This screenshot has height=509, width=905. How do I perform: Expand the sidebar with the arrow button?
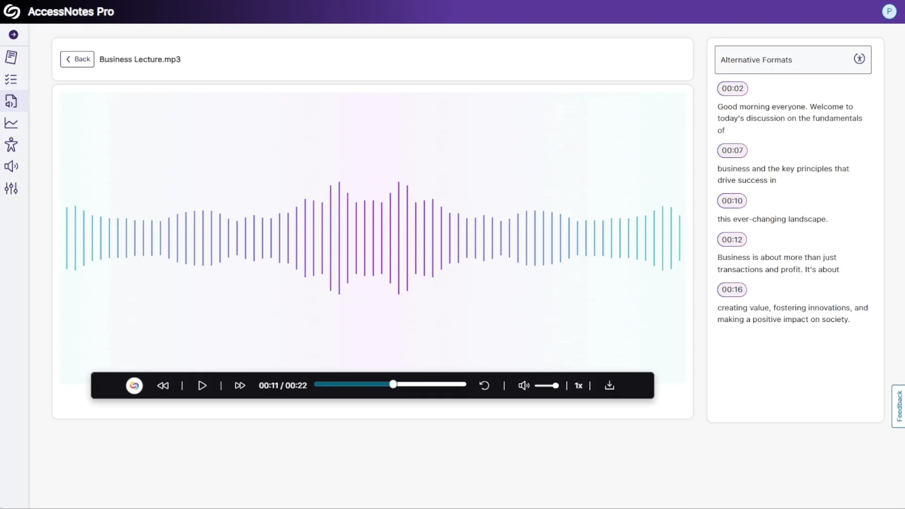coord(14,35)
